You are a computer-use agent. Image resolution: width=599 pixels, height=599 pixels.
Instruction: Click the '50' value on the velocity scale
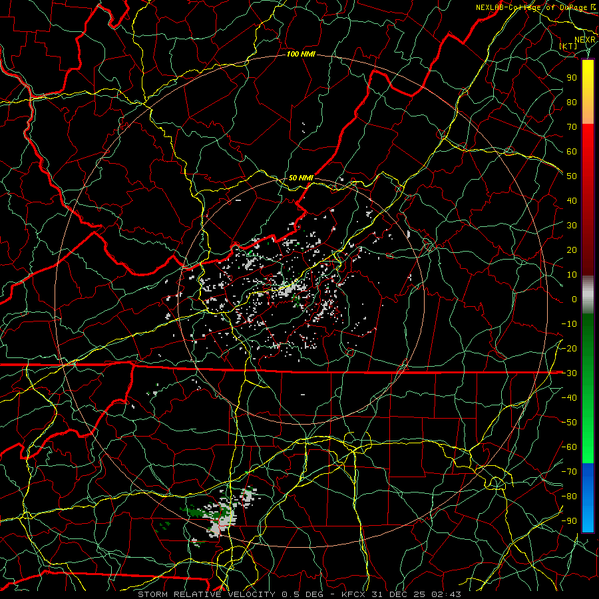tap(572, 176)
